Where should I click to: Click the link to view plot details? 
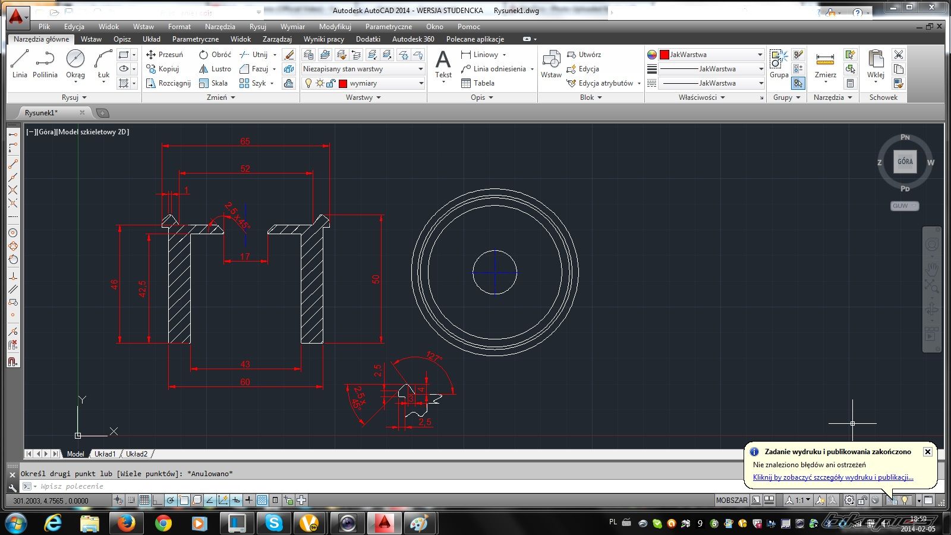[833, 477]
